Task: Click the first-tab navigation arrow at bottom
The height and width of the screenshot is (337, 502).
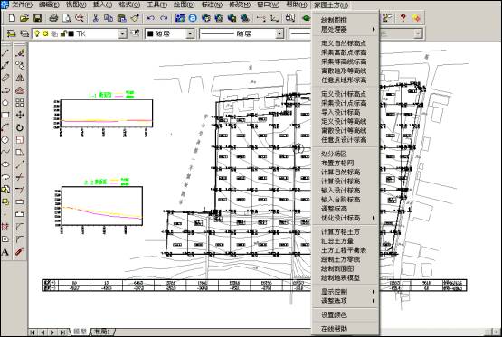Action: [x=33, y=332]
